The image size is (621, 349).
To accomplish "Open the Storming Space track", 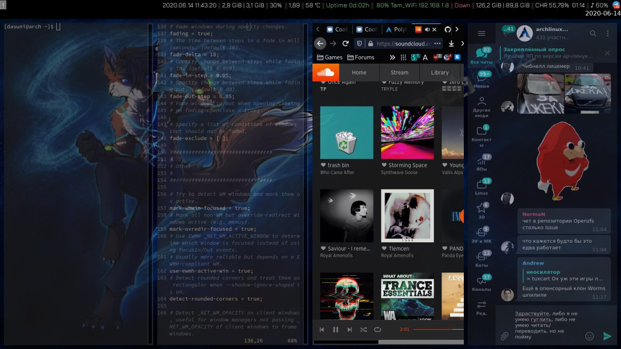I will (408, 165).
